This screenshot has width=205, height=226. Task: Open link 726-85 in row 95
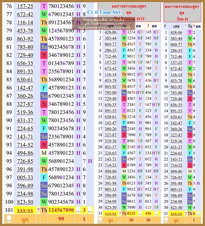[x=25, y=161]
